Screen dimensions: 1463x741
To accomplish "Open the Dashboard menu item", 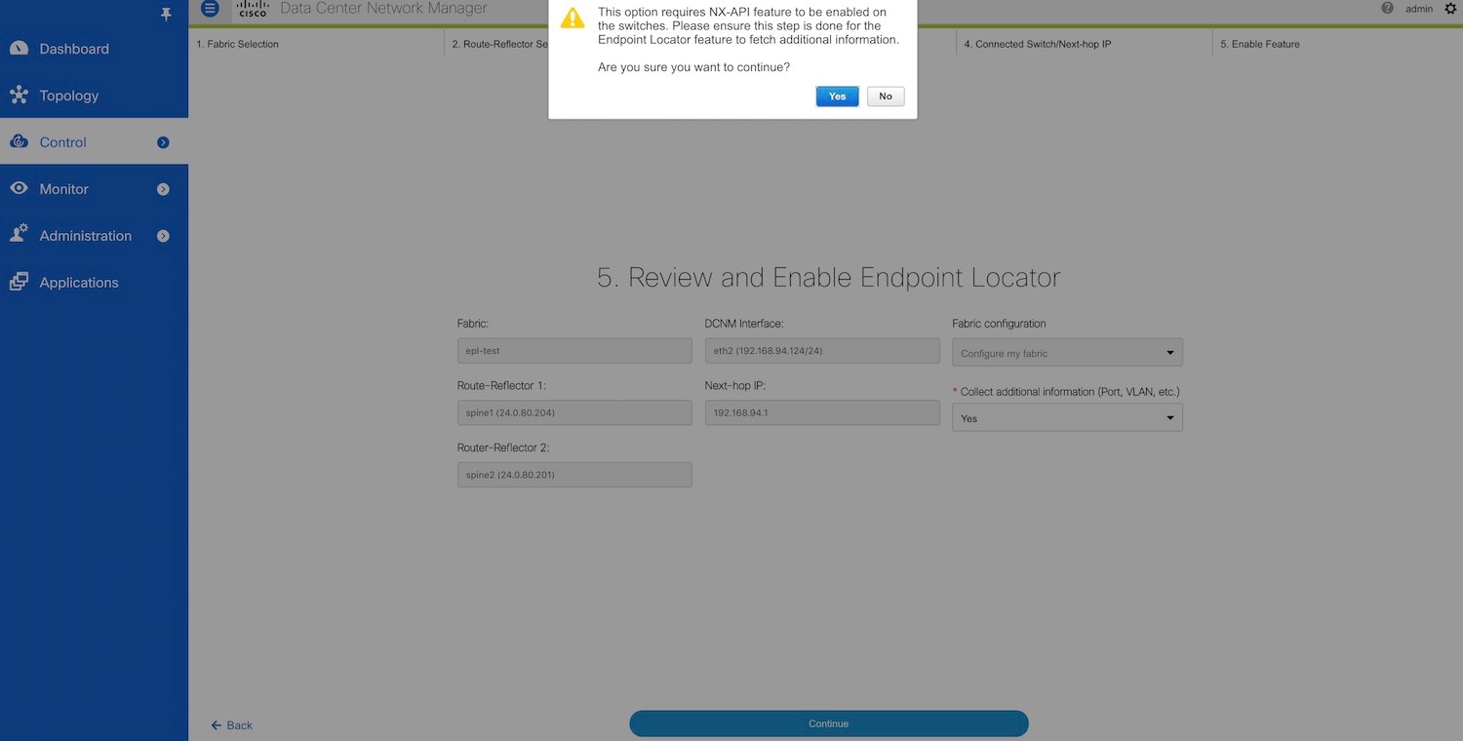I will [94, 49].
